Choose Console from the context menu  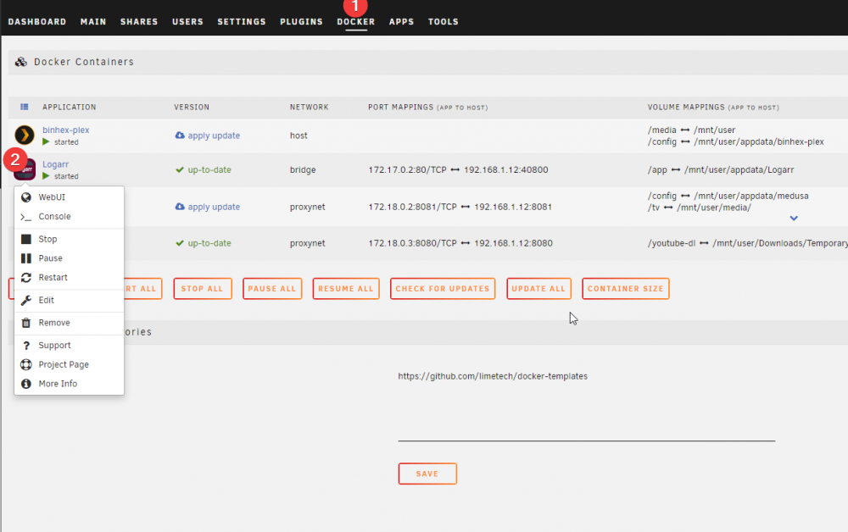pos(70,217)
